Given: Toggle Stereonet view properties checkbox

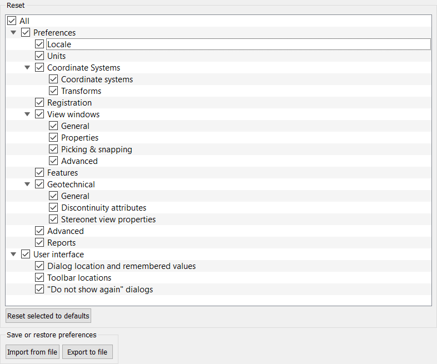Looking at the screenshot, I should click(x=53, y=220).
